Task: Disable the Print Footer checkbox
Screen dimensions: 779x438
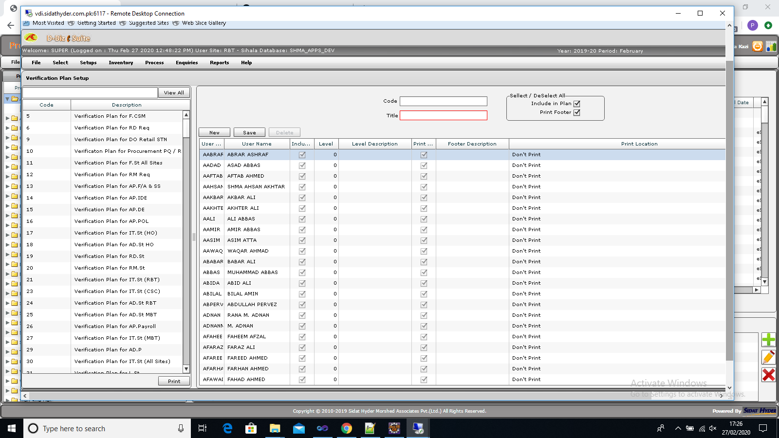Action: (x=577, y=112)
